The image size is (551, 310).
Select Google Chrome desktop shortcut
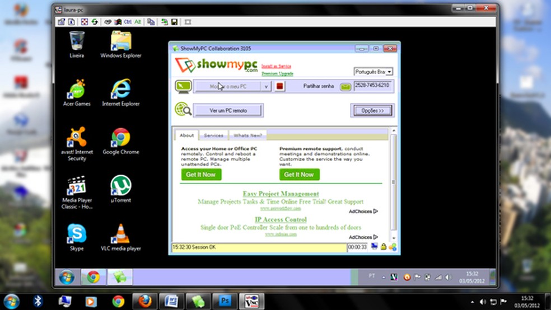point(121,141)
